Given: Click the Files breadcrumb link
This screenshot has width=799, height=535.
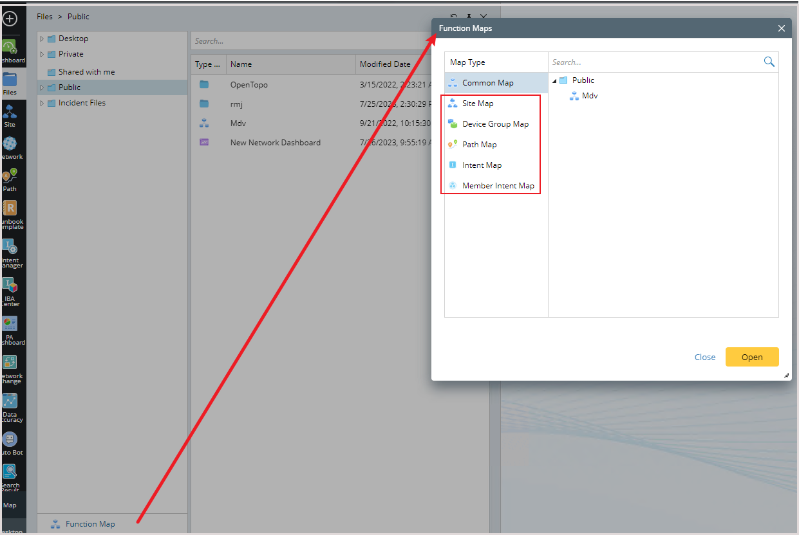Looking at the screenshot, I should click(x=44, y=16).
